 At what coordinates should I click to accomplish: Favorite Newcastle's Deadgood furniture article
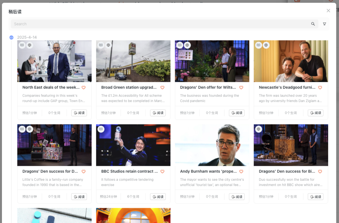pyautogui.click(x=320, y=88)
